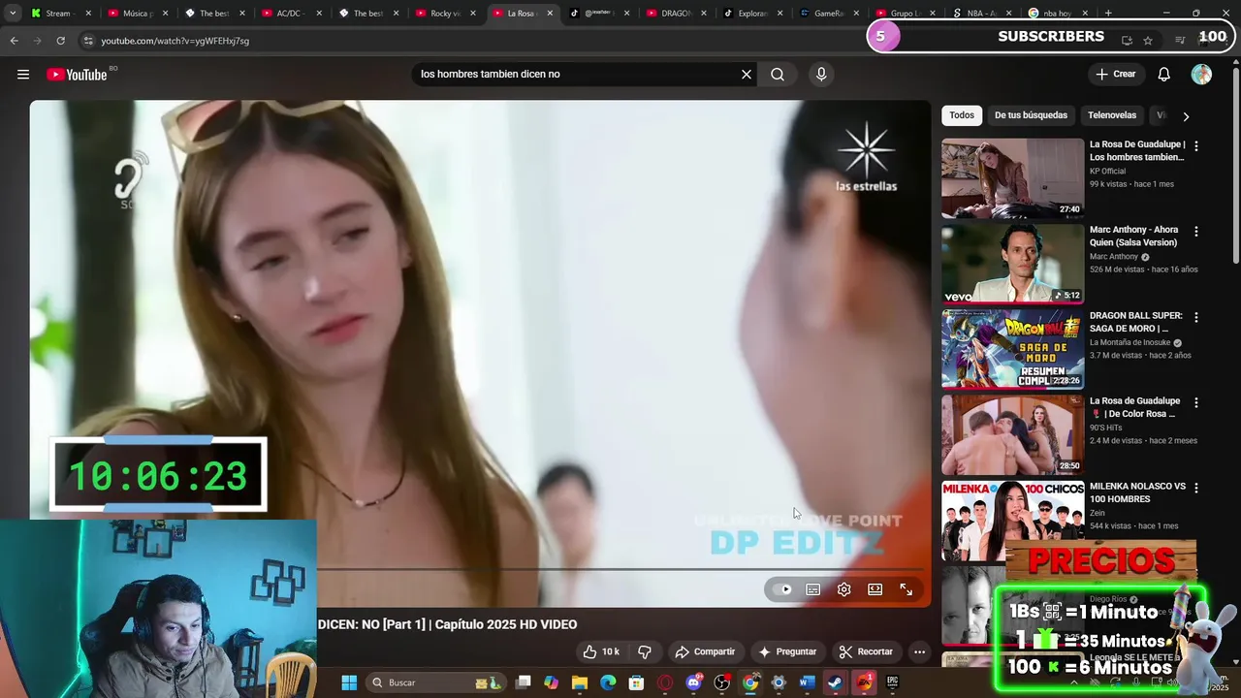Viewport: 1241px width, 698px height.
Task: Like the video (10 k)
Action: tap(601, 651)
